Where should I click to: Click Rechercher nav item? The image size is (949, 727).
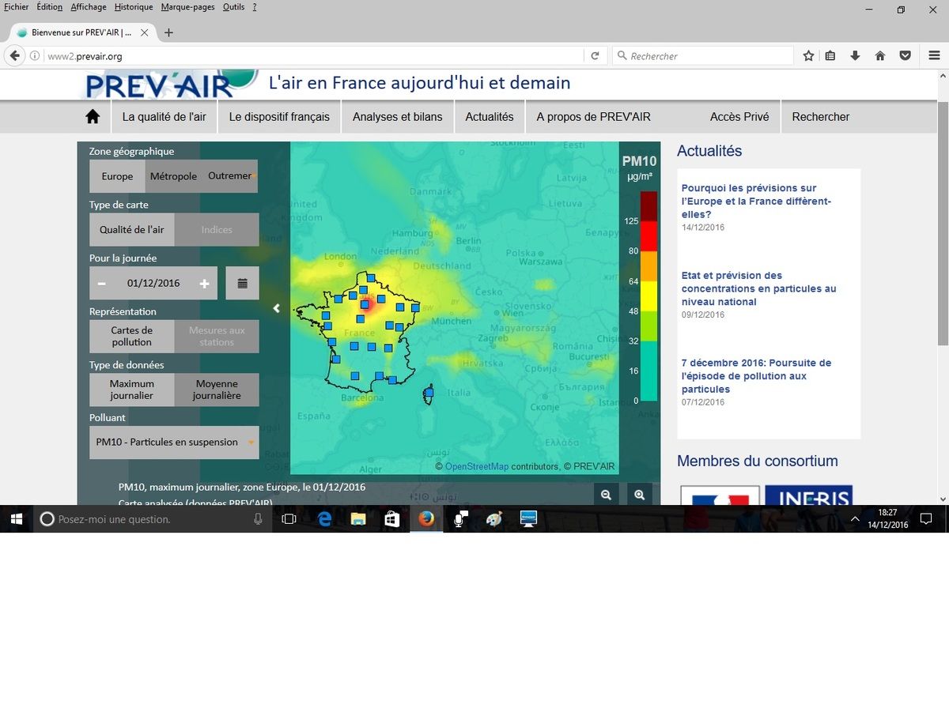pyautogui.click(x=821, y=117)
